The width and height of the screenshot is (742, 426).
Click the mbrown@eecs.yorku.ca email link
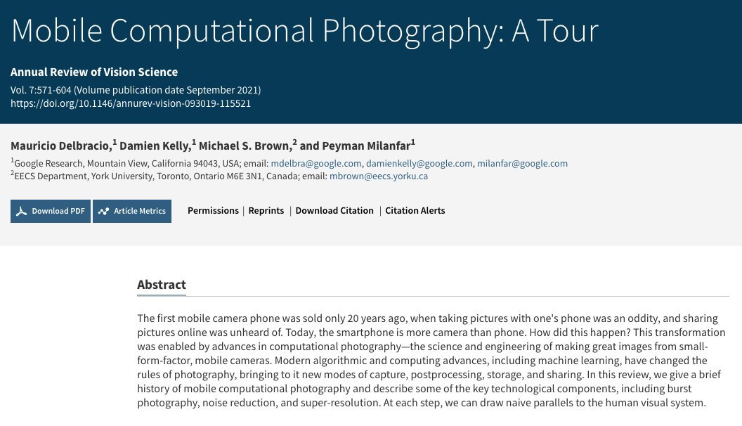[x=379, y=176]
